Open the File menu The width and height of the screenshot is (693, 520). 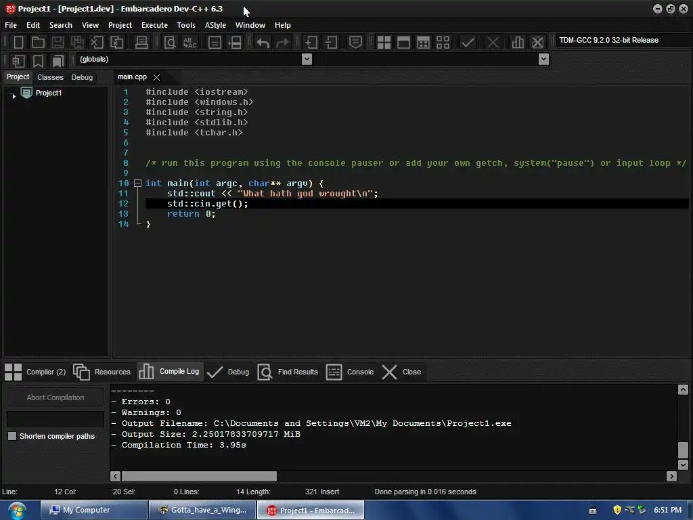tap(11, 25)
